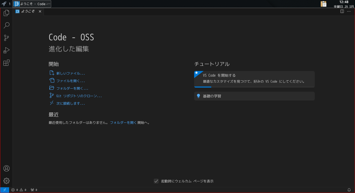Open the 基礎の学習 walkthrough

click(x=254, y=96)
